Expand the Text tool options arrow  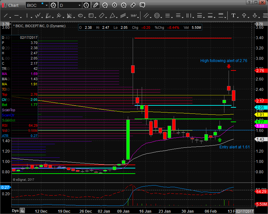pyautogui.click(x=238, y=17)
